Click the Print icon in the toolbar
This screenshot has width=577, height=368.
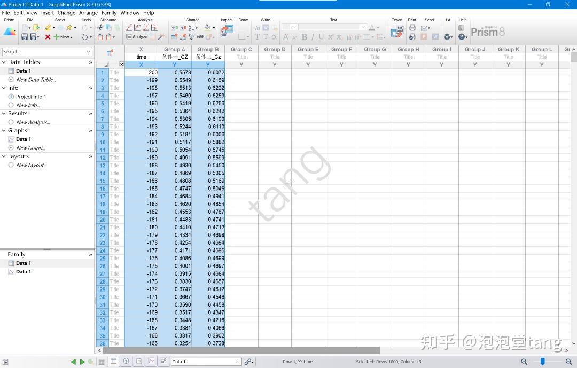click(x=412, y=27)
